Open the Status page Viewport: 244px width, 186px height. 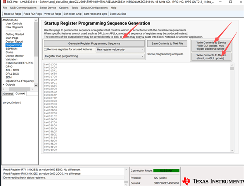coord(9,52)
